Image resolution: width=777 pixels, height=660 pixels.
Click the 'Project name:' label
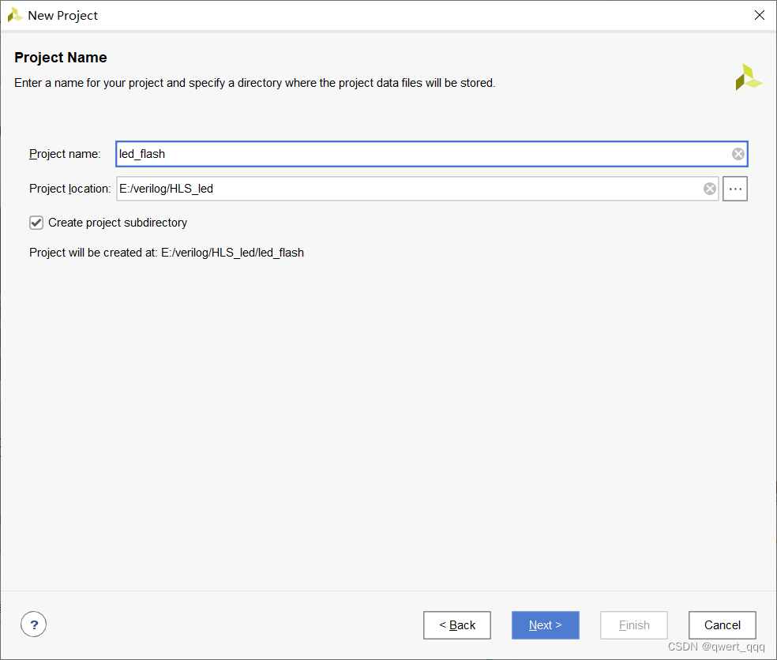[x=65, y=154]
